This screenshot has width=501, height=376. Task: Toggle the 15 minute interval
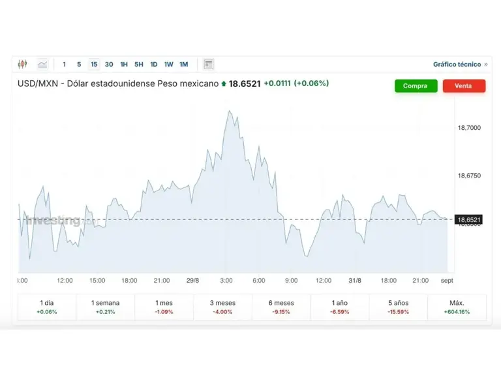[x=94, y=64]
